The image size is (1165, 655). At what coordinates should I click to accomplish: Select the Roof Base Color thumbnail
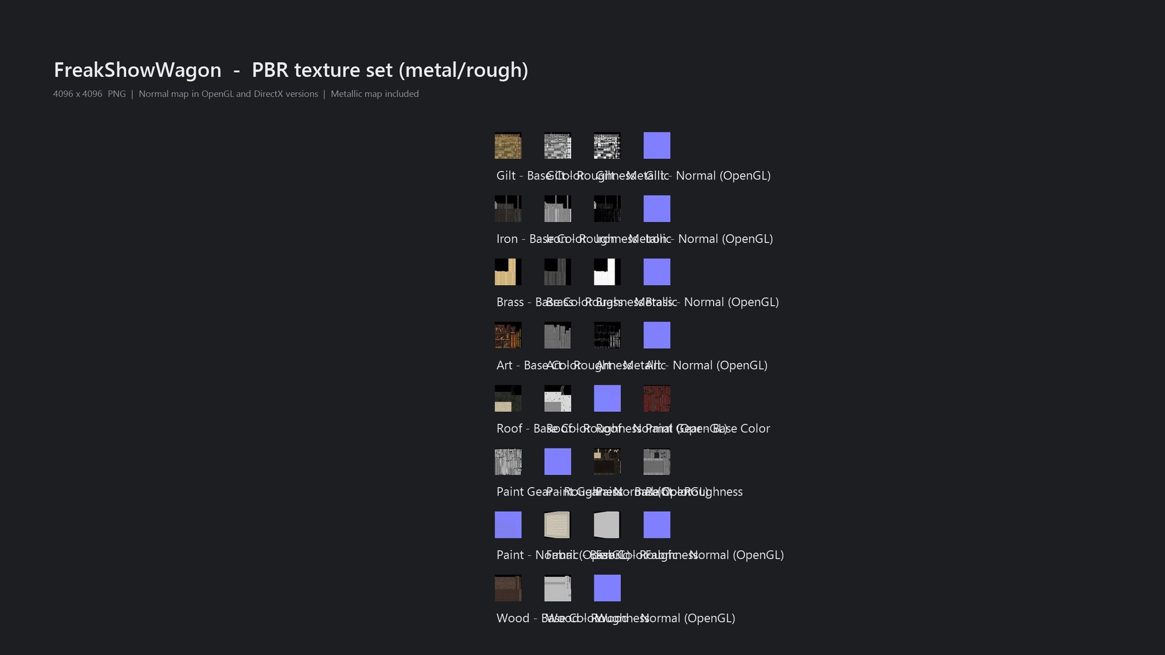pos(508,398)
